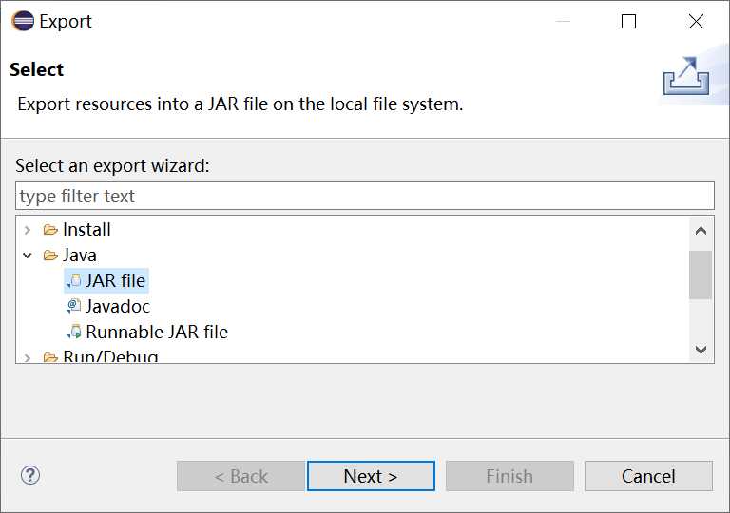Open help with the question mark icon
730x513 pixels.
tap(30, 475)
